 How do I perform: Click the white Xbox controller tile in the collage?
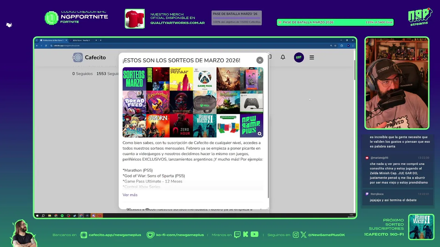(x=251, y=102)
